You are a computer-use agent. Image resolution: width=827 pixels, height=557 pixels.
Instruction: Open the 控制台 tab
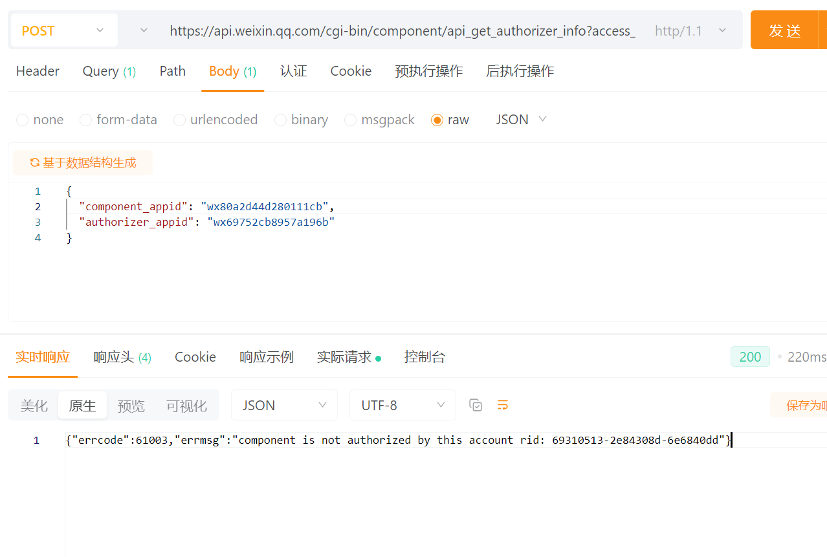425,357
